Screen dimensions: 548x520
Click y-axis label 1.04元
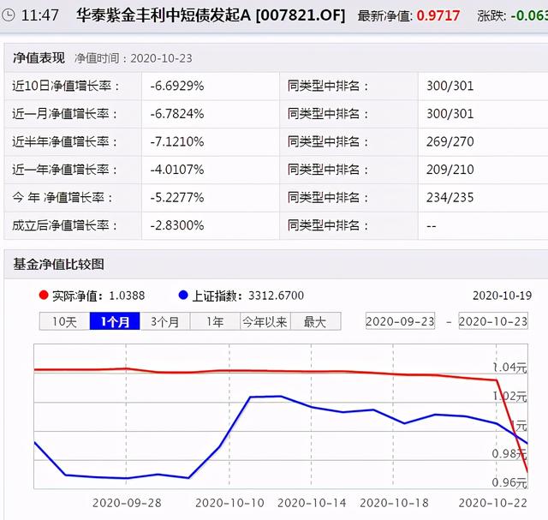point(509,368)
